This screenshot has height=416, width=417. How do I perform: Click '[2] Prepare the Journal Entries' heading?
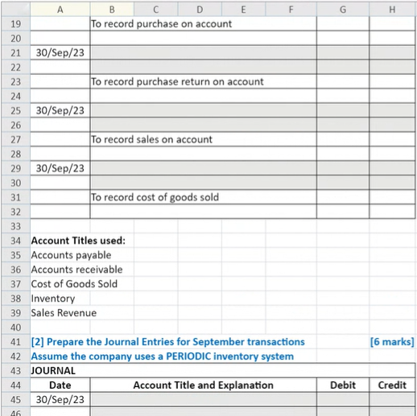tap(167, 342)
